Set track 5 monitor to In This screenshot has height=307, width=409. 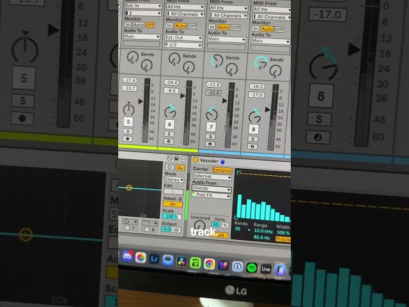pyautogui.click(x=128, y=24)
